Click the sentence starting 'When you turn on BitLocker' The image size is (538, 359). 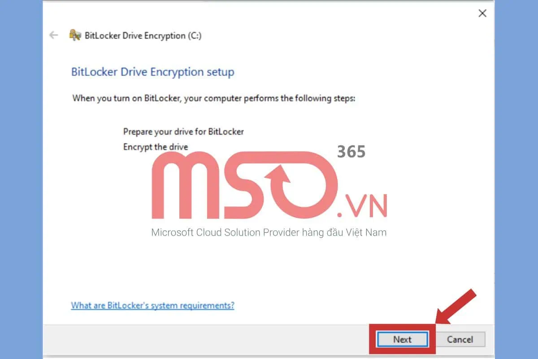click(213, 98)
